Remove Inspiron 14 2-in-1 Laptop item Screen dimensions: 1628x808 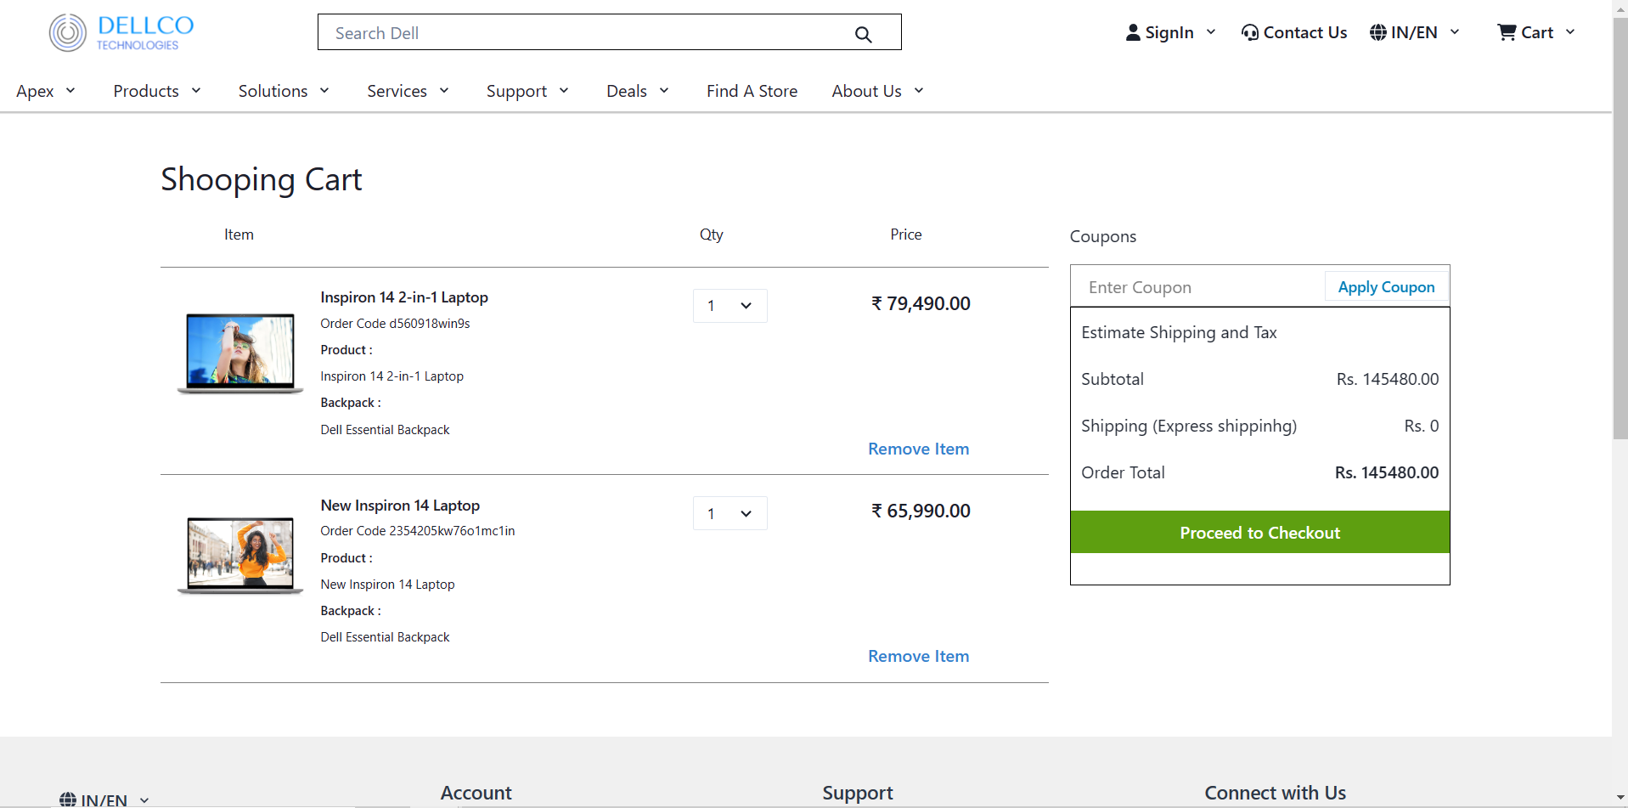[918, 449]
